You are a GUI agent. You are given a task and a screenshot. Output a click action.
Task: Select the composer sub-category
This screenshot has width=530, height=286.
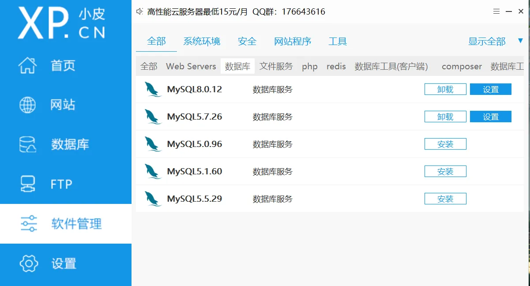tap(462, 67)
